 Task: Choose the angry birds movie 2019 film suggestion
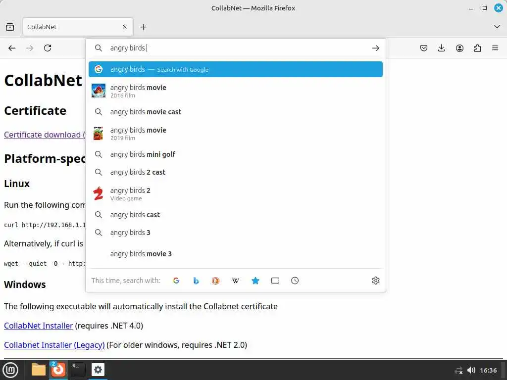coord(235,134)
